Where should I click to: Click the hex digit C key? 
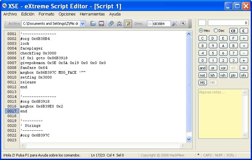pos(202,38)
